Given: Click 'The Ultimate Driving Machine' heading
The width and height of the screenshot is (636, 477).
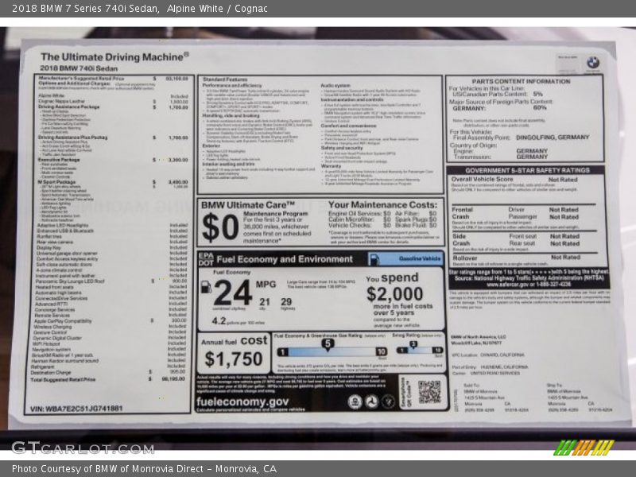Looking at the screenshot, I should [114, 56].
